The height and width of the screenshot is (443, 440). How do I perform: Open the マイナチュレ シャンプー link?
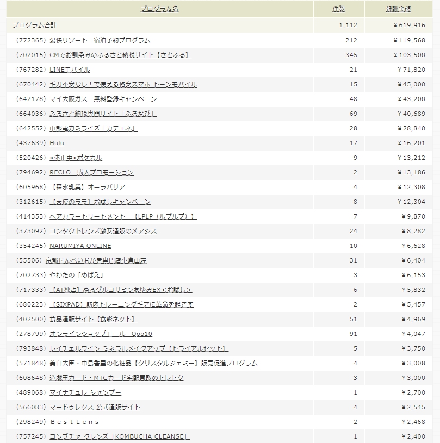tap(85, 393)
